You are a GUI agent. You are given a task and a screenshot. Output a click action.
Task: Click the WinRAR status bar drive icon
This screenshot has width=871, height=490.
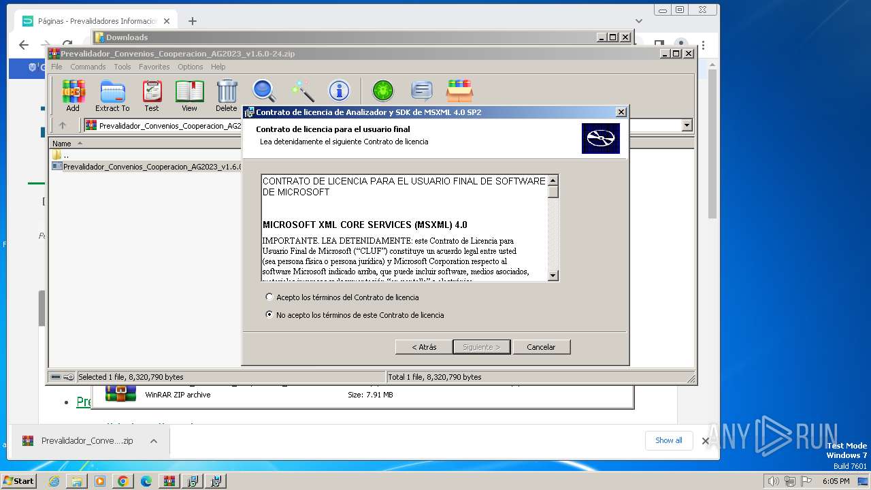(56, 377)
